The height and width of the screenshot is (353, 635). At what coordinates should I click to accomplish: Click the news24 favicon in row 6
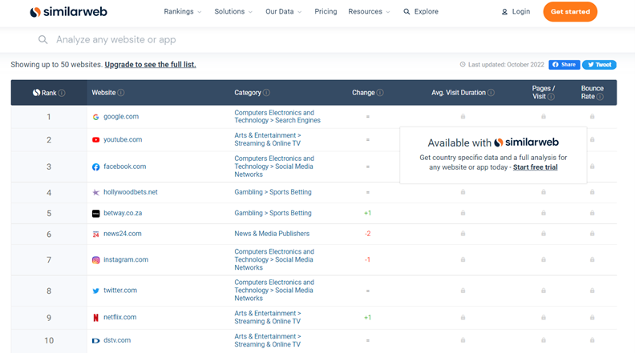tap(95, 234)
